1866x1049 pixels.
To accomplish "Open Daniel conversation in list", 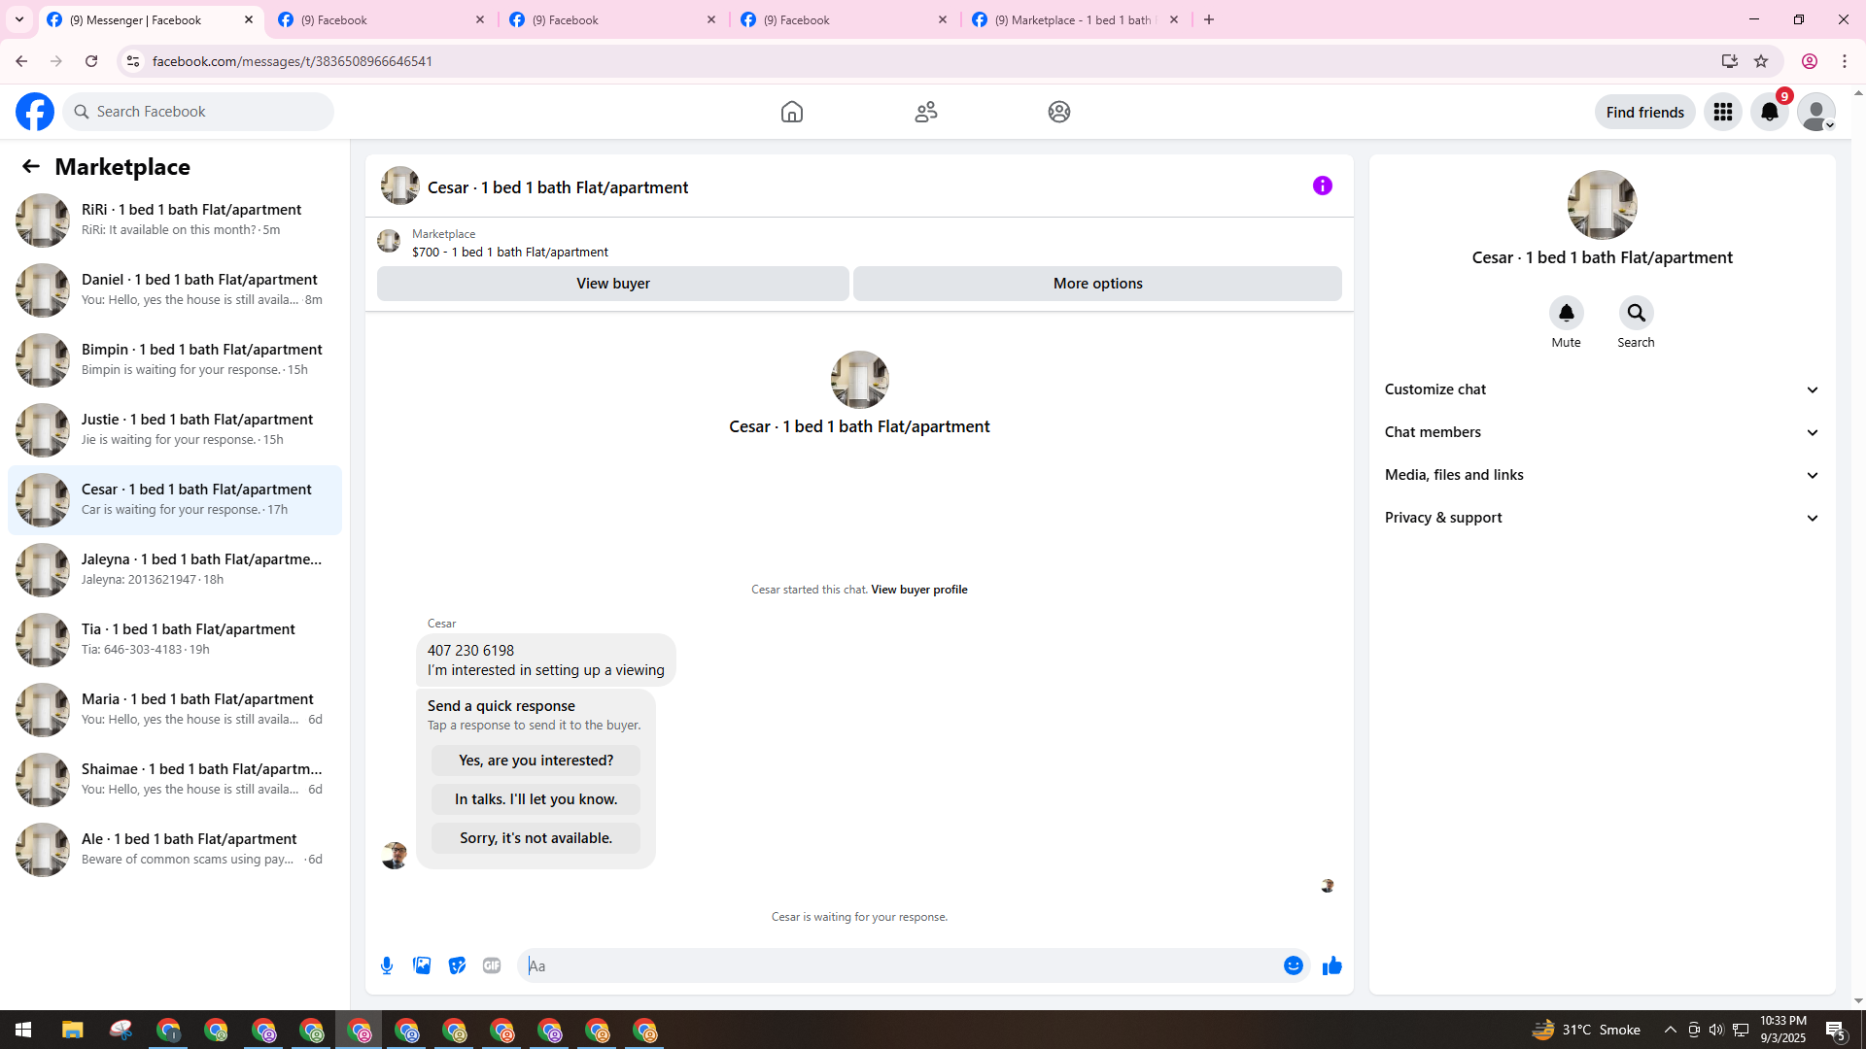I will tap(175, 289).
